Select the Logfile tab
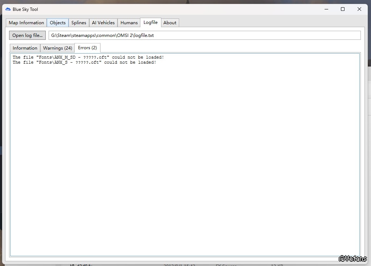This screenshot has width=371, height=266. [151, 22]
